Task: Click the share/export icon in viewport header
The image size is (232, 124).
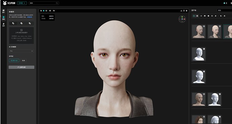Action: (x=184, y=11)
